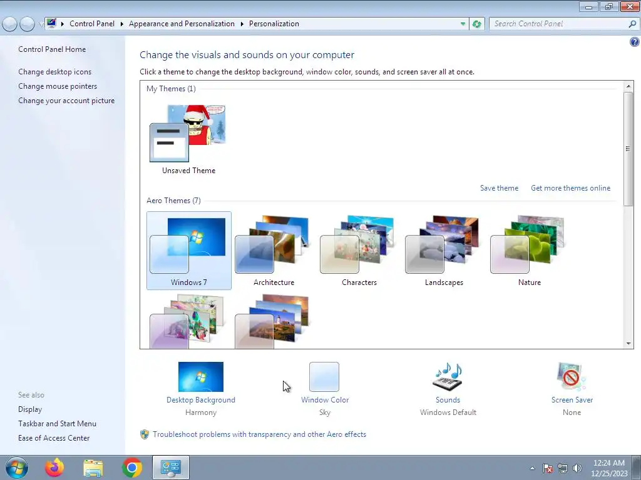
Task: Open Windows Explorer from the taskbar
Action: (93, 467)
